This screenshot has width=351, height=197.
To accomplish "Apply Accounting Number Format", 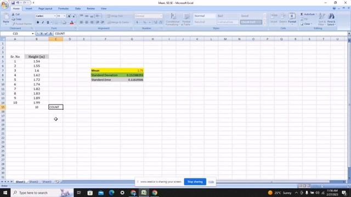I will point(137,22).
